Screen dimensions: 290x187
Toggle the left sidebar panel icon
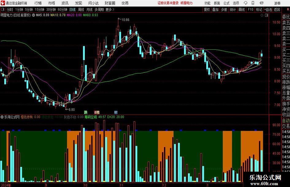[3, 10]
